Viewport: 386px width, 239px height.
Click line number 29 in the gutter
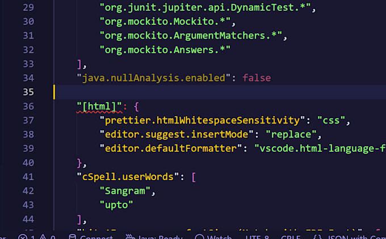point(28,7)
